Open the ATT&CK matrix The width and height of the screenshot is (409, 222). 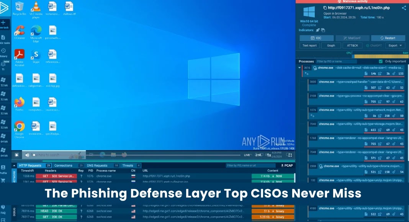(x=353, y=45)
